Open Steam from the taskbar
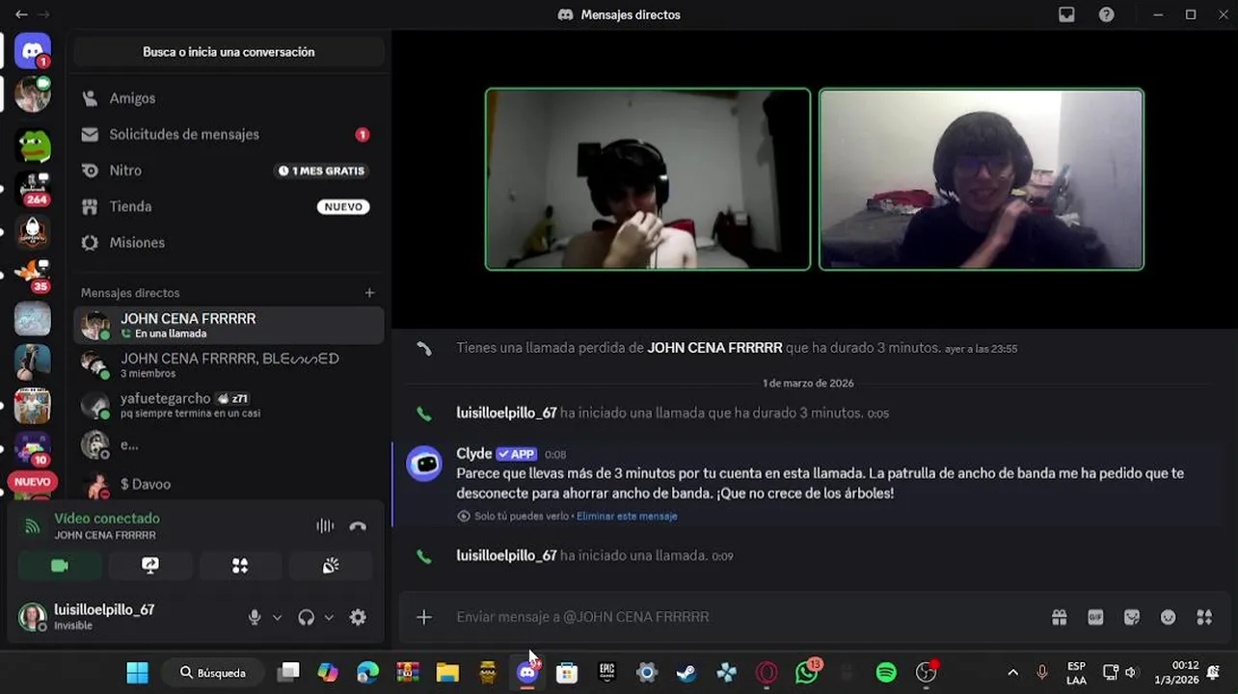The width and height of the screenshot is (1238, 694). click(x=686, y=673)
